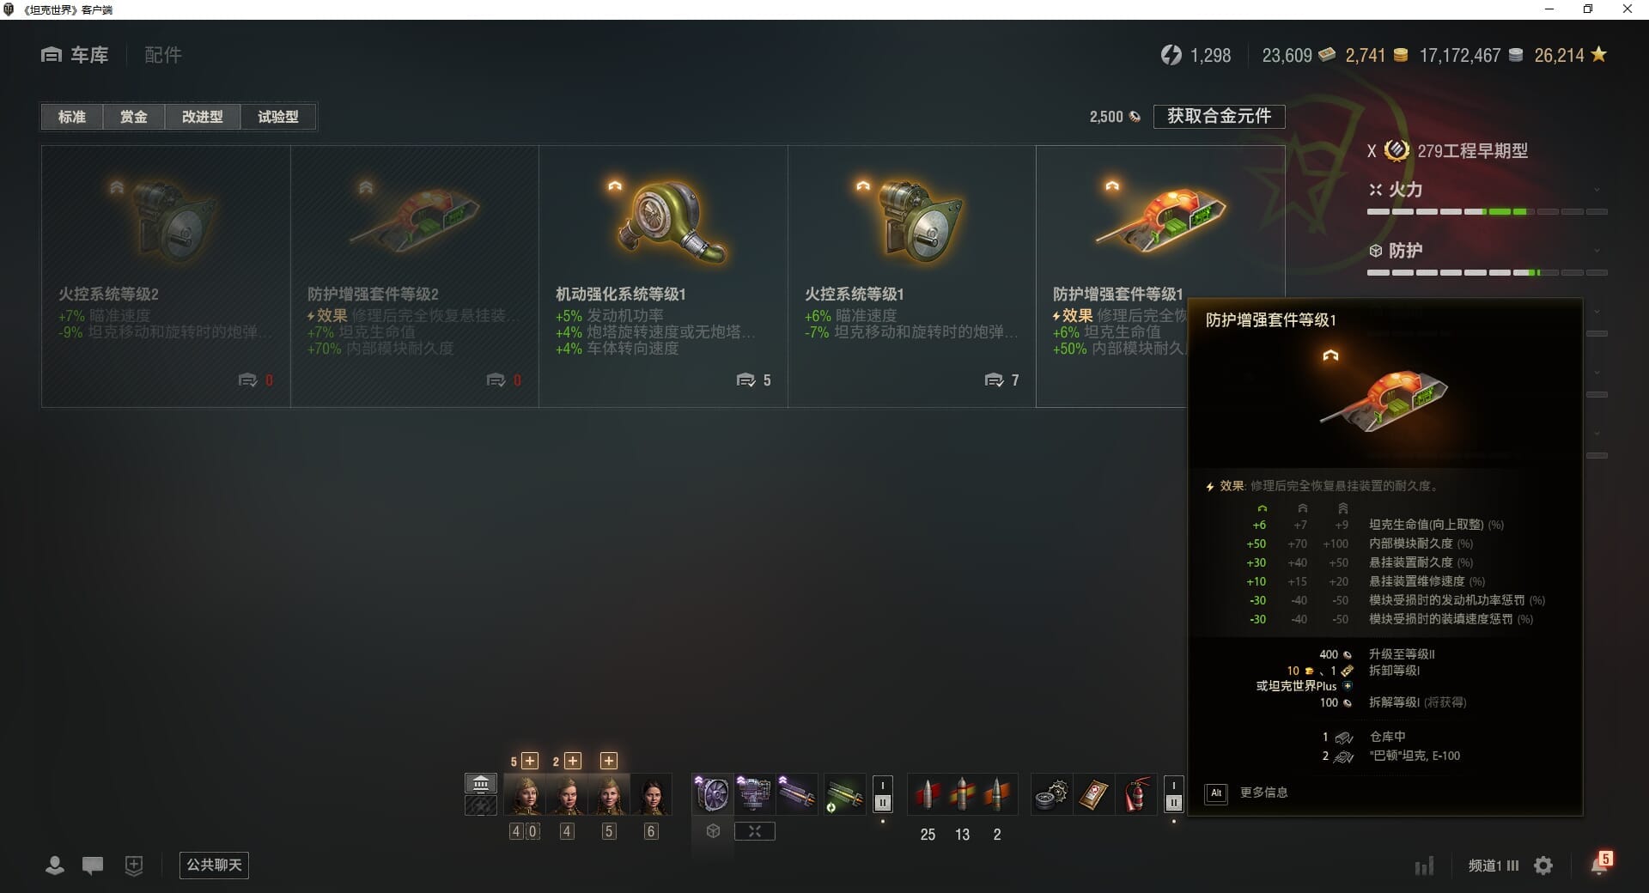Screen dimensions: 1649x893
Task: Add skill point to first crew member
Action: point(530,761)
